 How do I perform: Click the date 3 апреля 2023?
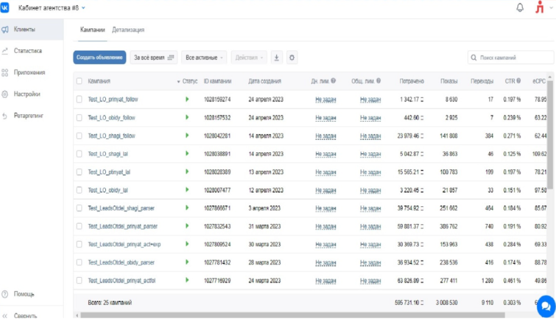pos(264,208)
